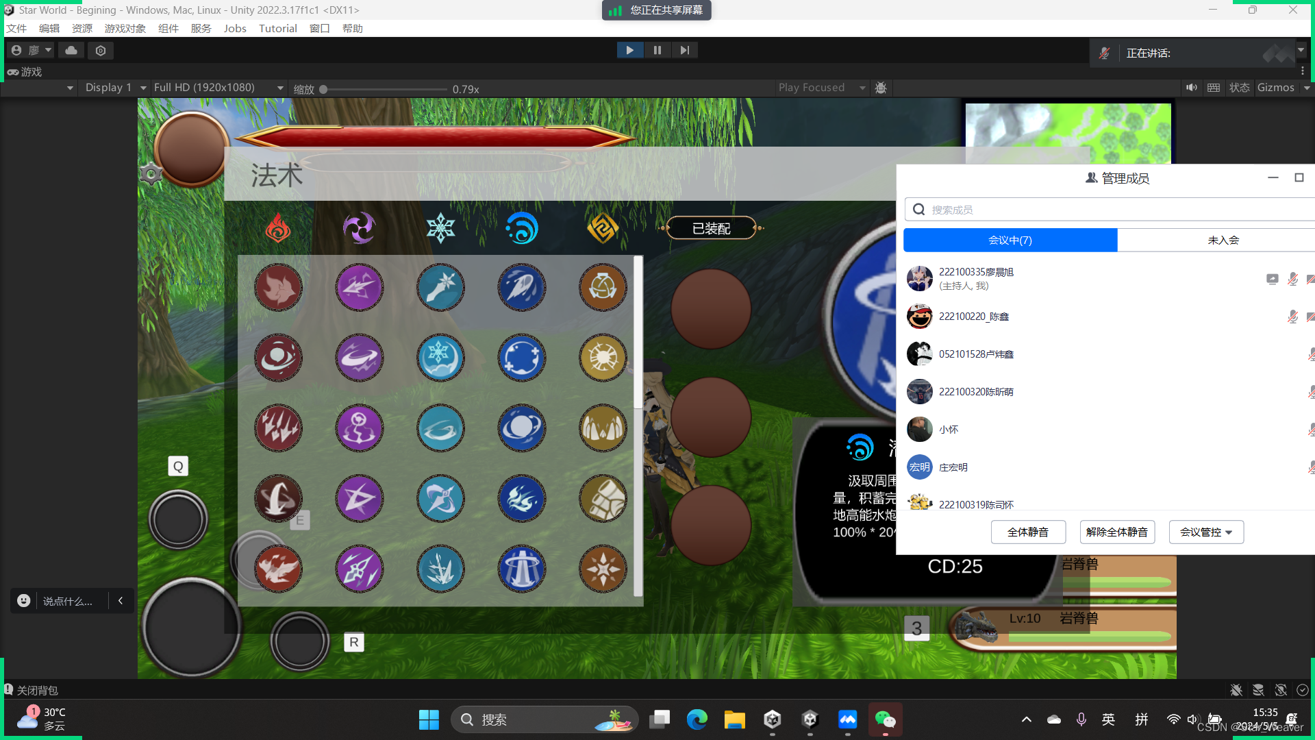Click the cloud services icon in toolbar
The height and width of the screenshot is (740, 1315).
tap(71, 50)
